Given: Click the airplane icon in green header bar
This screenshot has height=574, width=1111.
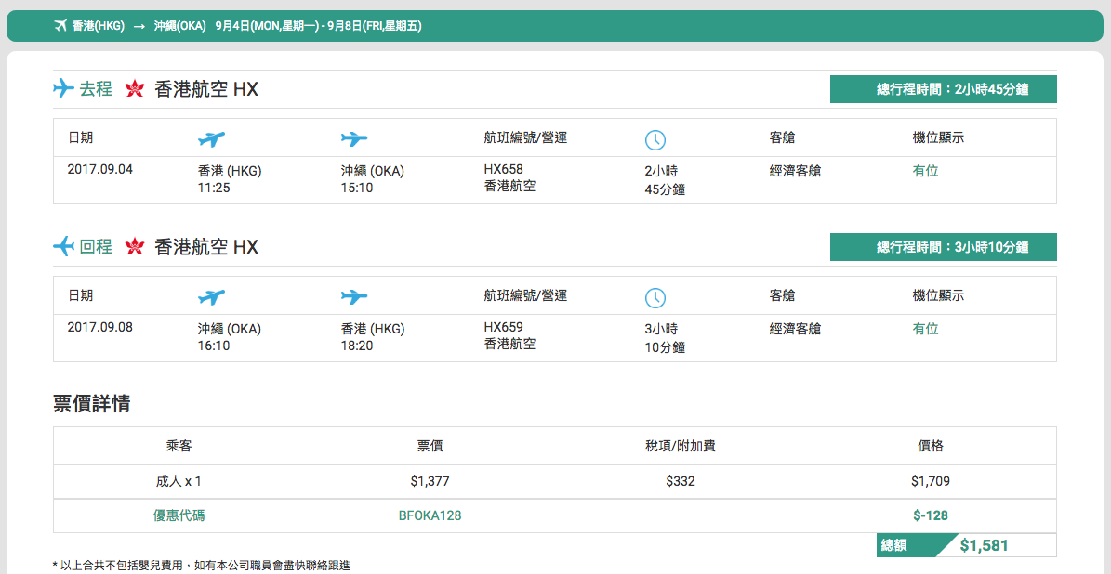Looking at the screenshot, I should [60, 26].
